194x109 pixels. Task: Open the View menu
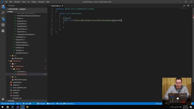[24, 2]
